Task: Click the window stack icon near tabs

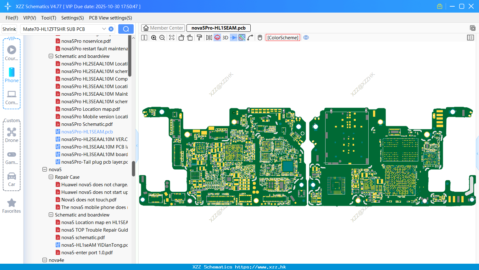Action: click(472, 28)
